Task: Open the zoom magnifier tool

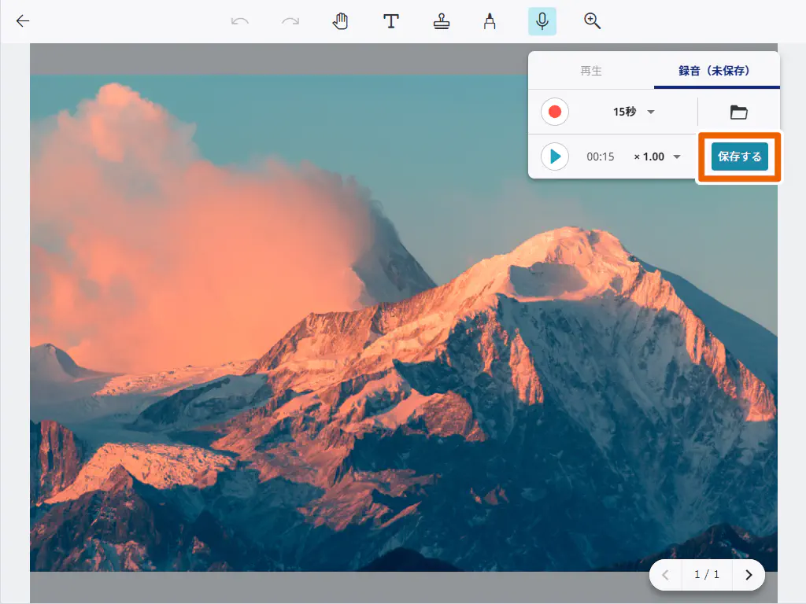Action: [592, 21]
